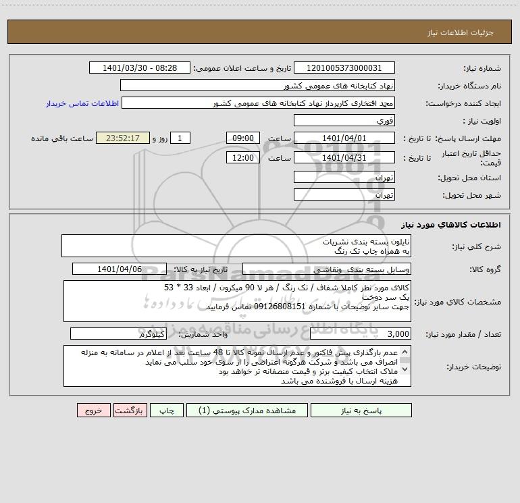520x503 pixels.
Task: Click announcement date field 1401/03/30 - 08:28
Action: 140,68
